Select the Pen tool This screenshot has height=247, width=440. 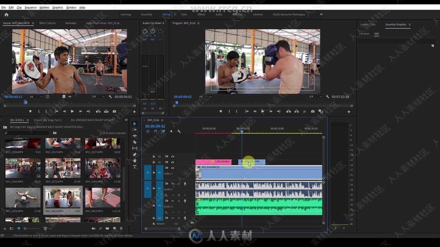pos(135,154)
